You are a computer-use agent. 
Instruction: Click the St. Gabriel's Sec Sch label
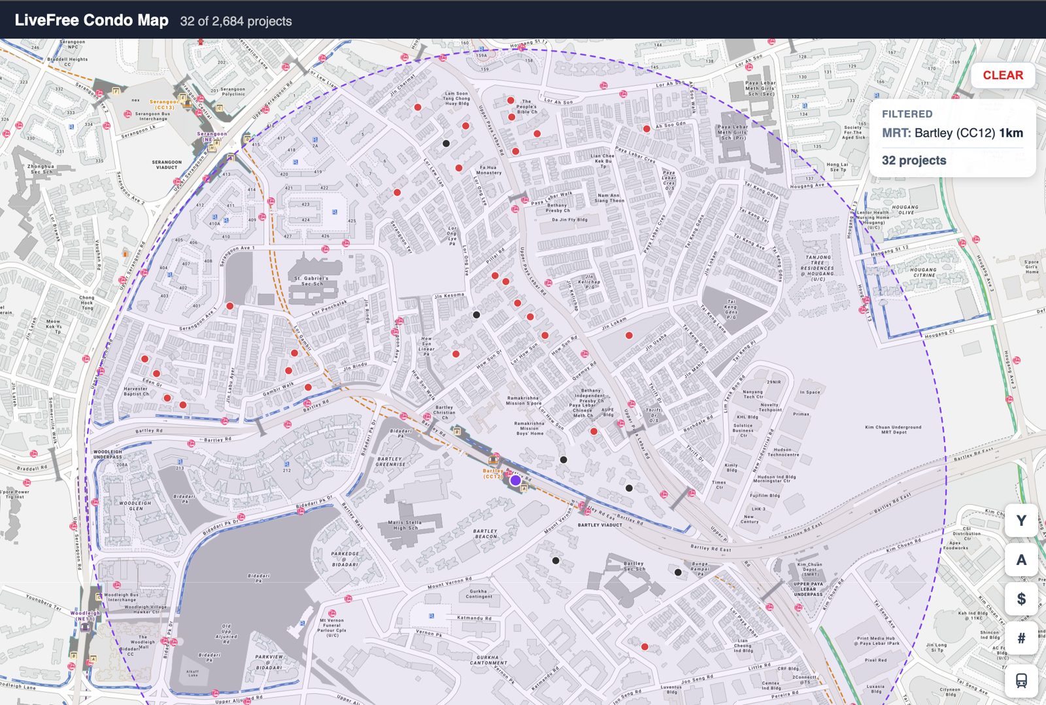tap(311, 281)
